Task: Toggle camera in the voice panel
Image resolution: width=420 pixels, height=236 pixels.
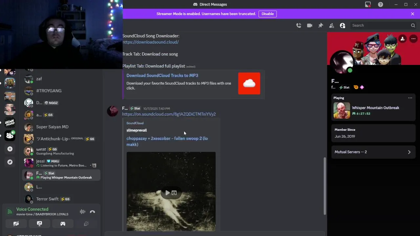Action: 16,224
